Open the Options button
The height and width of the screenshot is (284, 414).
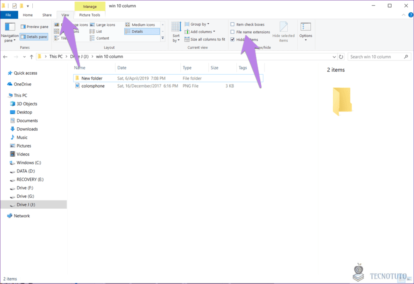click(306, 32)
